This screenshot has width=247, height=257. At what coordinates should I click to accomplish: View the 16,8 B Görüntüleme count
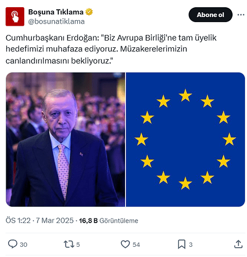109,221
